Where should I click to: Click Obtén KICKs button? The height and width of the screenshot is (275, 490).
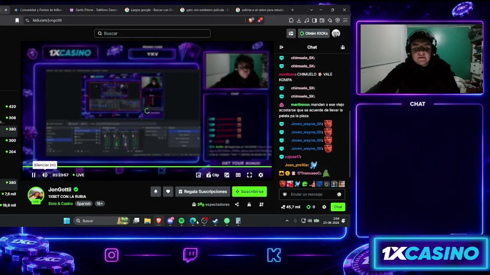tap(314, 33)
